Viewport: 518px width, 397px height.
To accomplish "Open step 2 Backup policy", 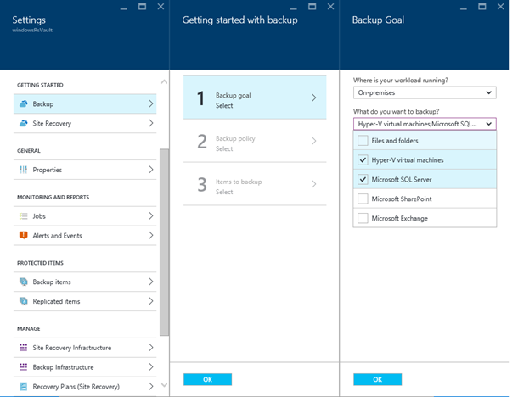I will click(255, 141).
